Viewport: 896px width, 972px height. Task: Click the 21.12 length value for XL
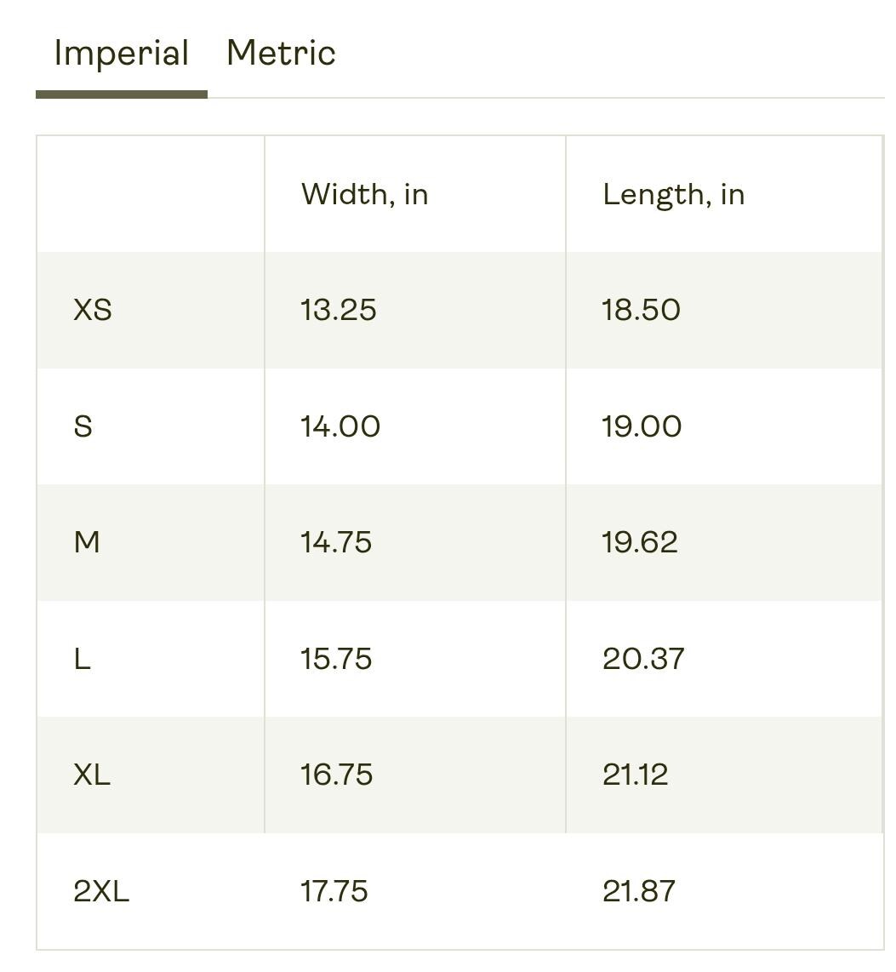(x=635, y=775)
